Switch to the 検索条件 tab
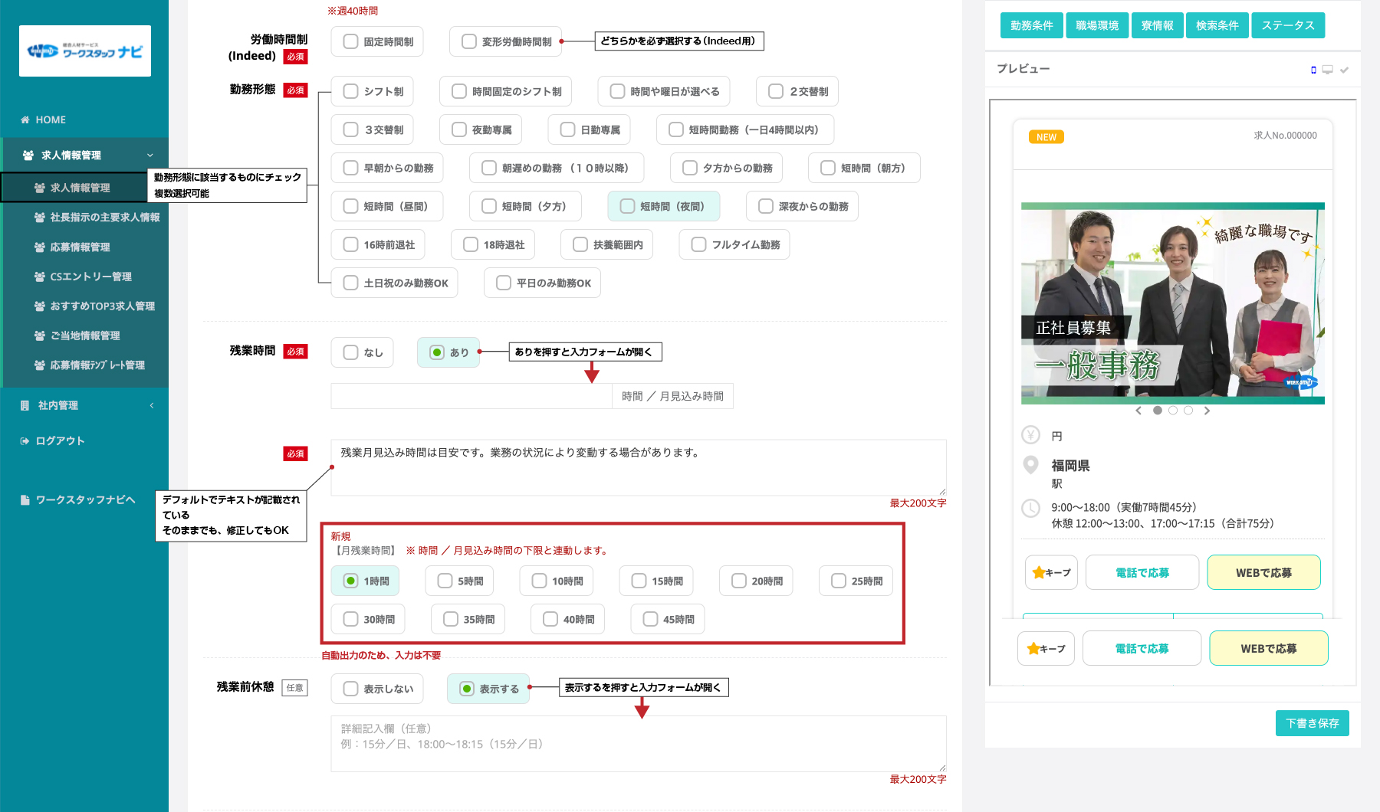The height and width of the screenshot is (812, 1380). pos(1217,25)
